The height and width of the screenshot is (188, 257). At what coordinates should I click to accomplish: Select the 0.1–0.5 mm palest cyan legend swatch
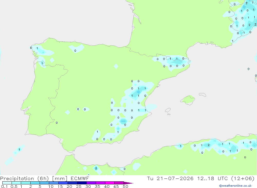click(7, 183)
